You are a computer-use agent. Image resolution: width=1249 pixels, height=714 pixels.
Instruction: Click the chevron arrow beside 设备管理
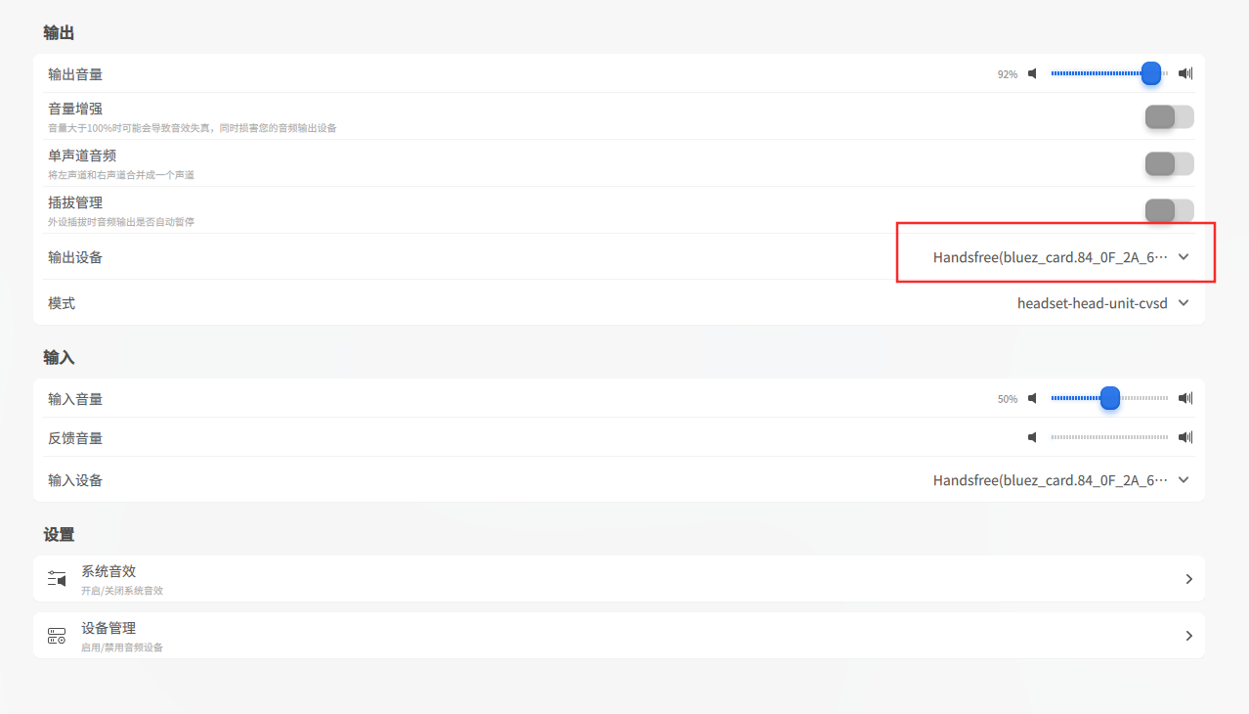(x=1189, y=636)
